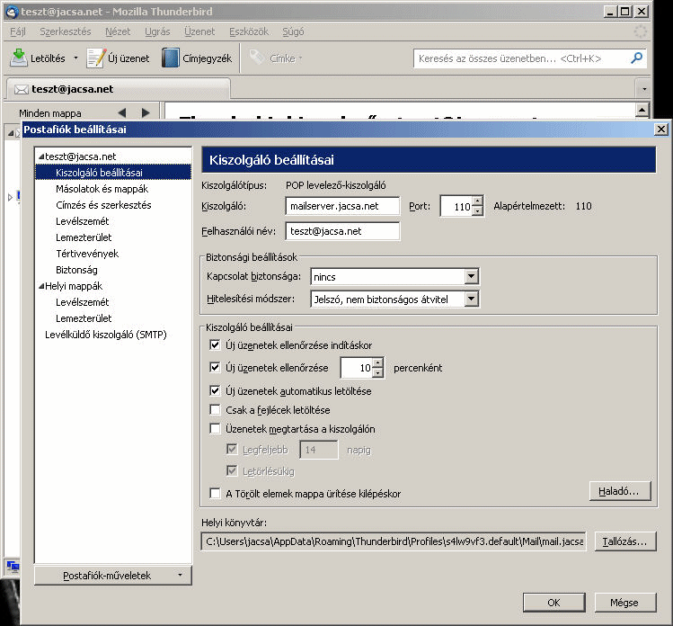Toggle Új üzenetek automatikus letöltése checkbox
The width and height of the screenshot is (673, 626).
pos(215,390)
